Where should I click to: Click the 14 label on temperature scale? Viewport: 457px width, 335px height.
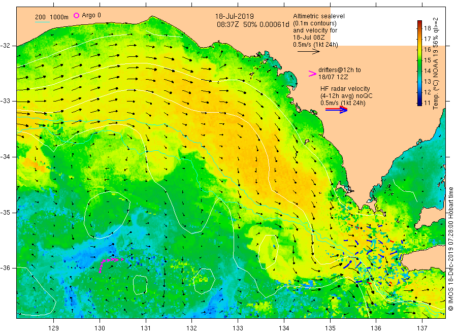coord(427,71)
